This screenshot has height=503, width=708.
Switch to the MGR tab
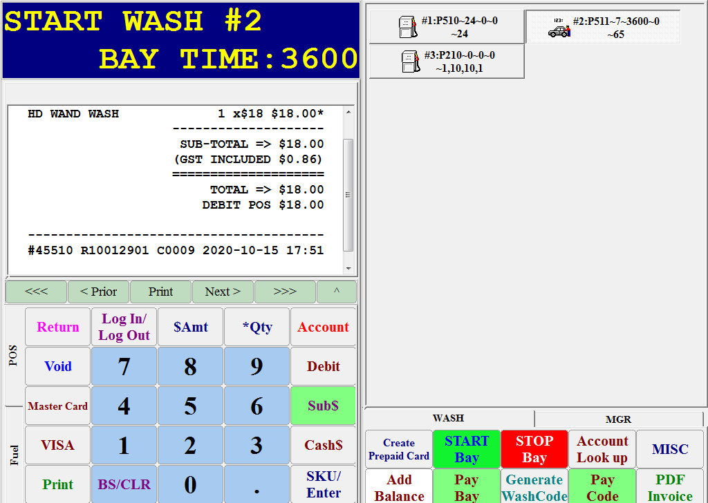619,419
